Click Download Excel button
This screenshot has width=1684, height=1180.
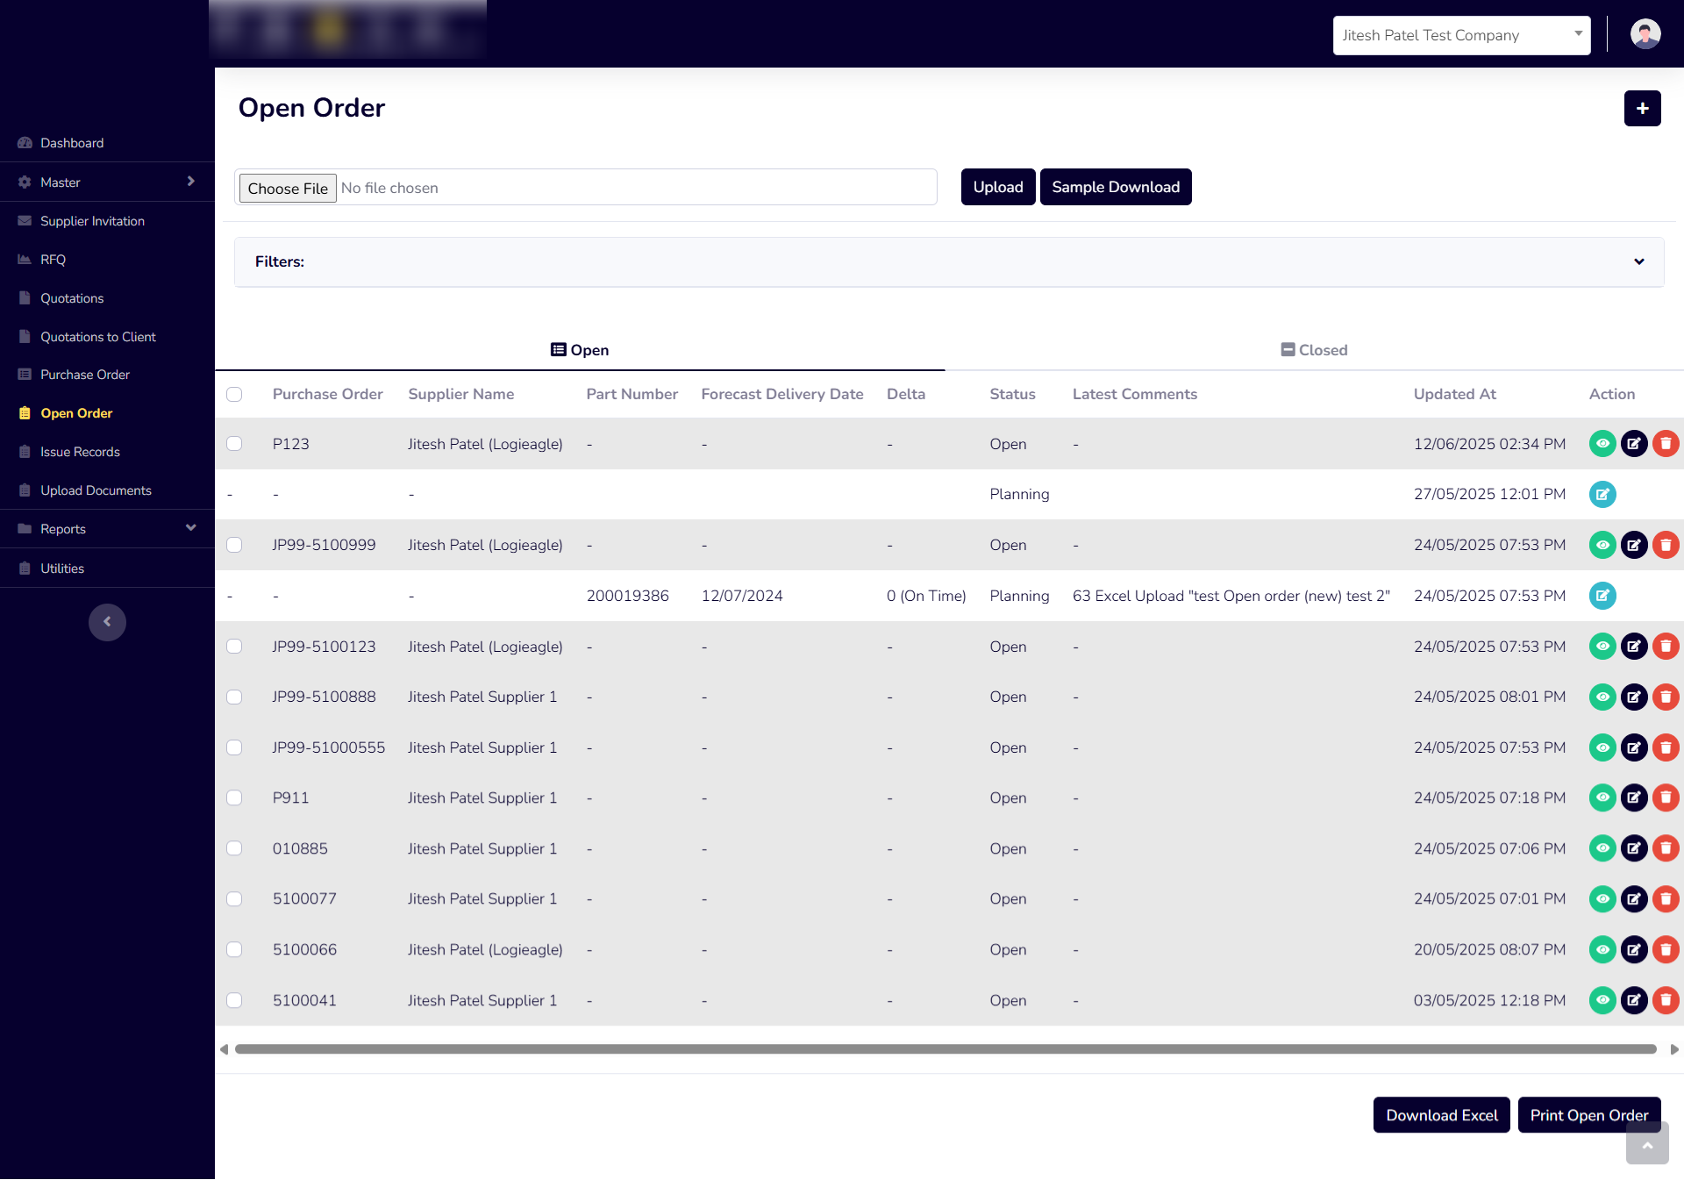click(x=1441, y=1115)
